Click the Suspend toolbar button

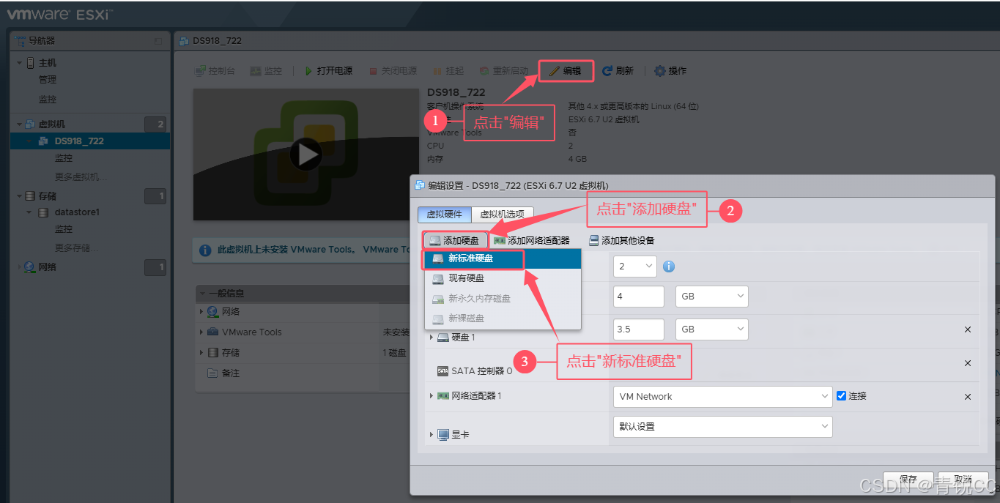click(448, 71)
